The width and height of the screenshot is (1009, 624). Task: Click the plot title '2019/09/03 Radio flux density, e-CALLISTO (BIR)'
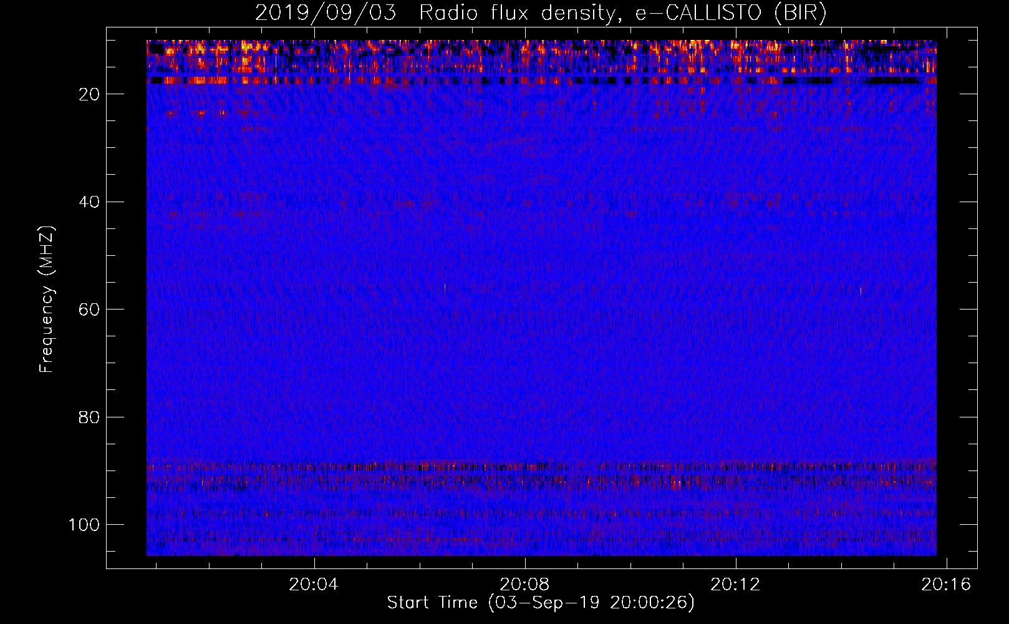[541, 13]
